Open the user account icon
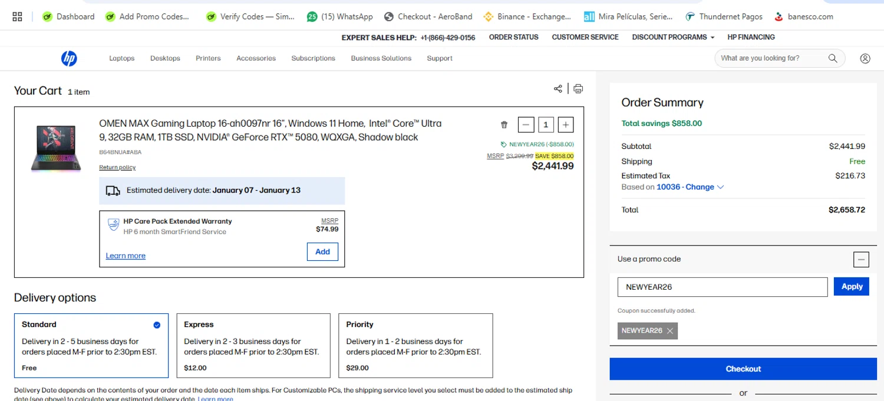 865,58
